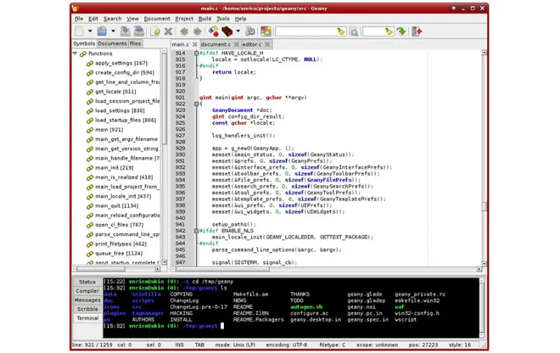The height and width of the screenshot is (353, 560).
Task: Select open_cl_files [787] symbol
Action: (119, 225)
